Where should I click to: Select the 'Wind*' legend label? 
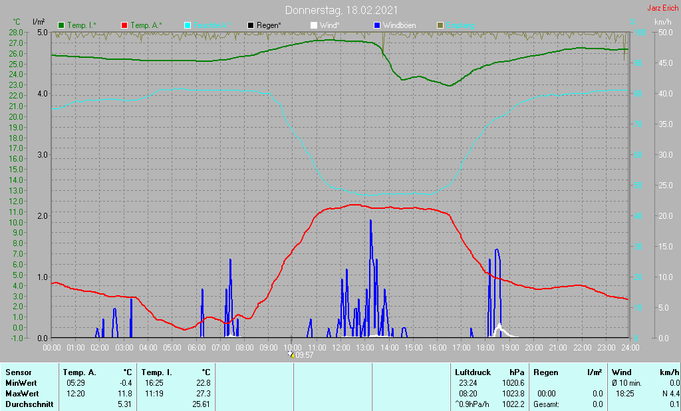coord(330,26)
